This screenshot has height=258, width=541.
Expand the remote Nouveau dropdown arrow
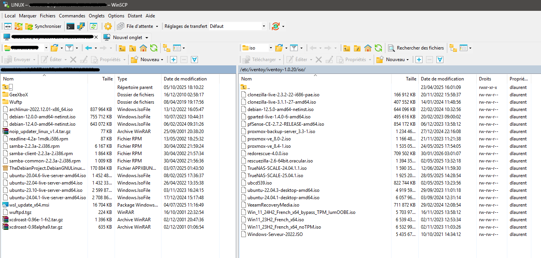tap(407, 60)
